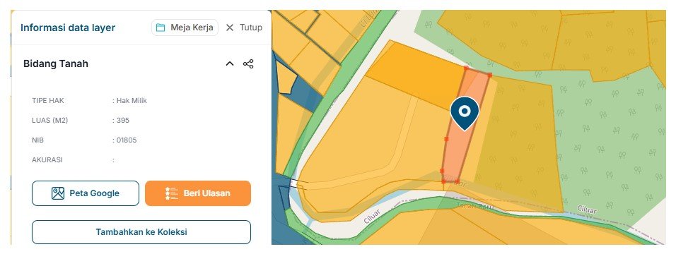Click the folder icon in Meja Kerja
Screen dimensions: 676x254
pos(161,28)
